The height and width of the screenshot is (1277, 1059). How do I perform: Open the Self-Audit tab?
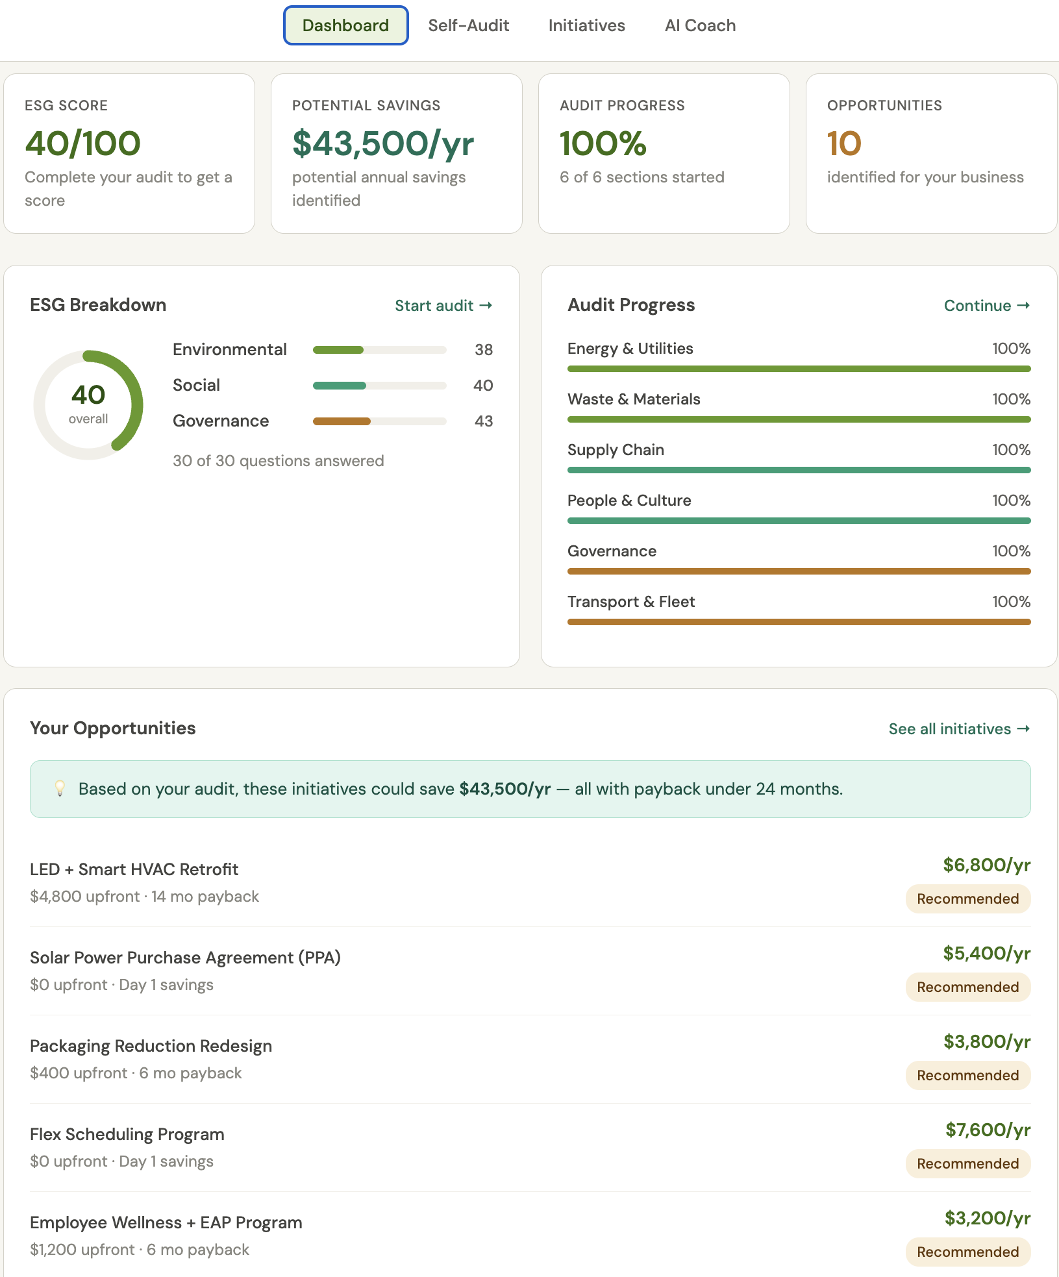pyautogui.click(x=468, y=25)
